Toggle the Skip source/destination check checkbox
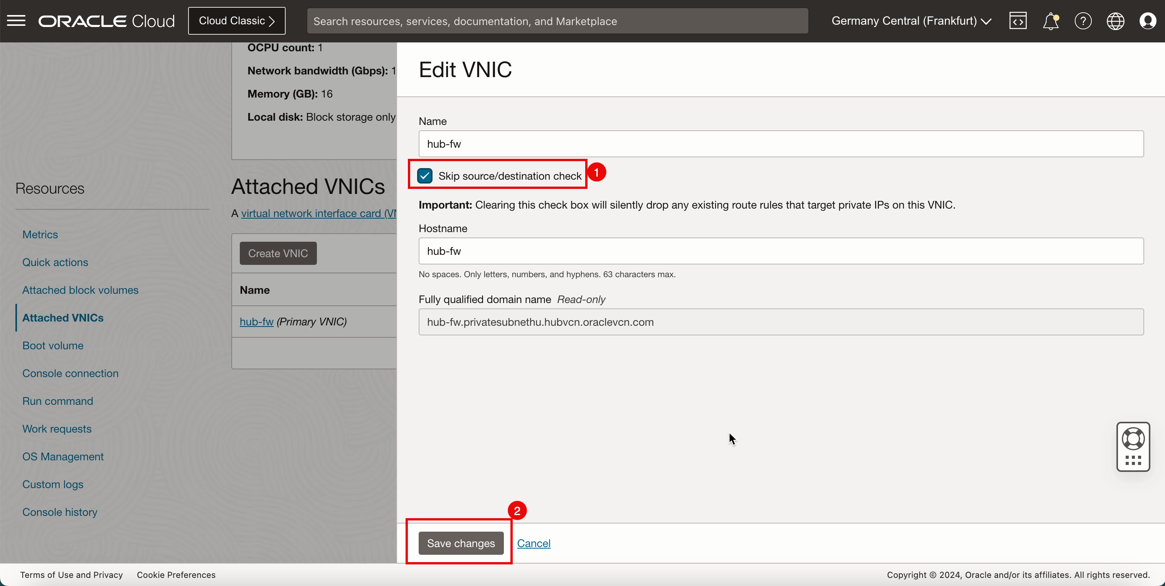 [425, 176]
